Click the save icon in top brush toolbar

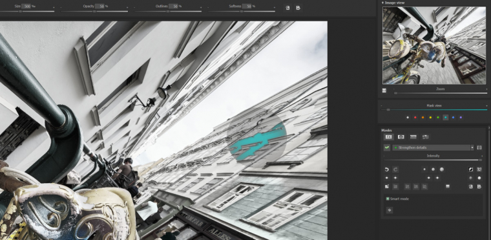[x=298, y=8]
